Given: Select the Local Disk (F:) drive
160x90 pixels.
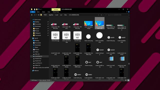Looking at the screenshot, I should click(x=38, y=63).
